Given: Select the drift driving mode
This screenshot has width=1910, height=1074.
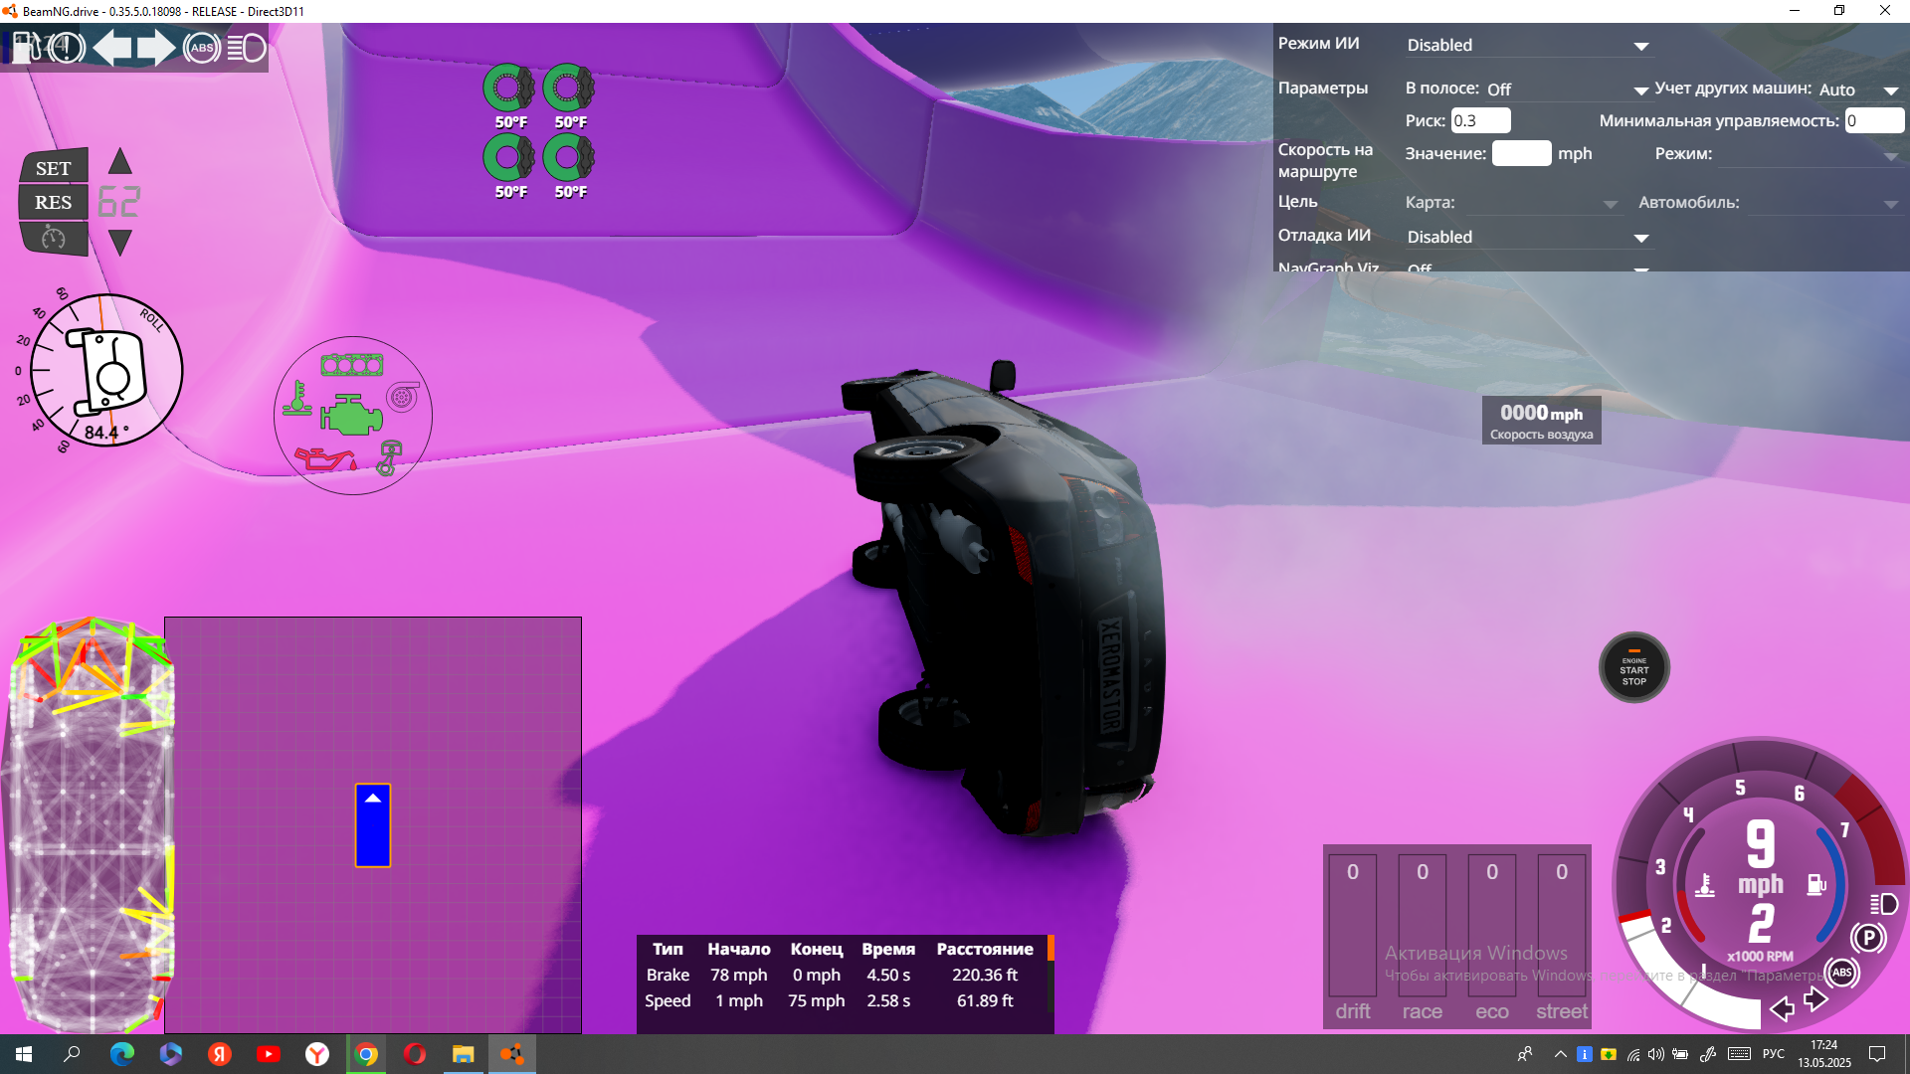Looking at the screenshot, I should click(1352, 1010).
